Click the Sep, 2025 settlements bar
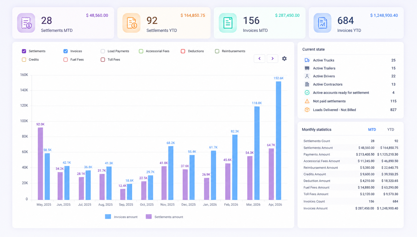 click(123, 194)
